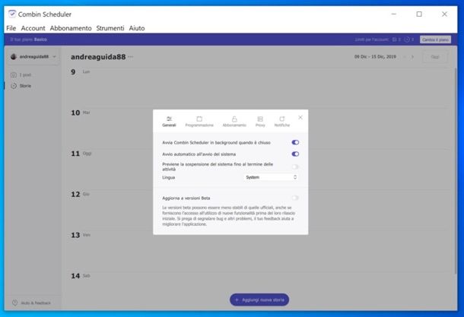Open the Aiuto menu
Screen dimensions: 464x317
click(x=137, y=28)
